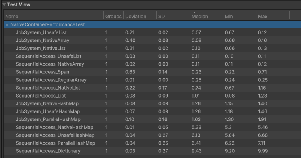Select the JobSystem_ParallelHashMap row
Screen dimensions: 301x158
(152, 119)
